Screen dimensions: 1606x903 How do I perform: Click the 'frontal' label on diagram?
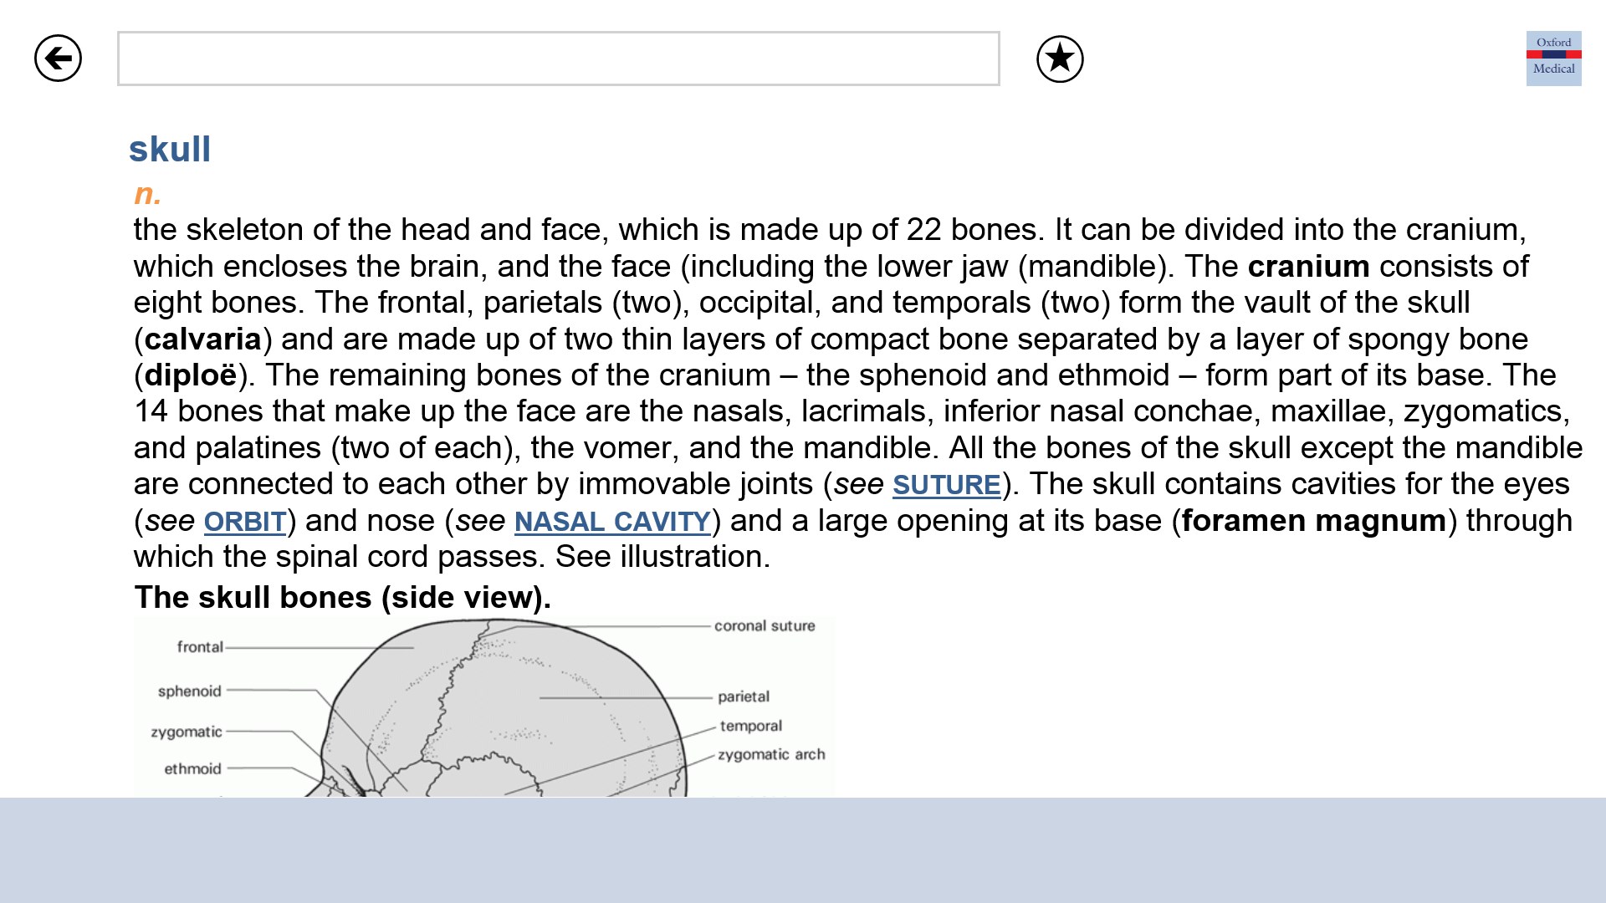pos(200,646)
